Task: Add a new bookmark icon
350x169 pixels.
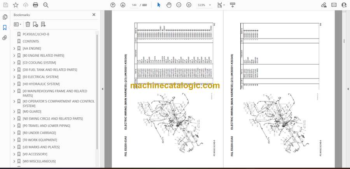Action: [x=35, y=24]
